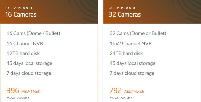Image resolution: width=201 pixels, height=102 pixels.
Task: Click the 396 price figure
Action: (x=13, y=91)
